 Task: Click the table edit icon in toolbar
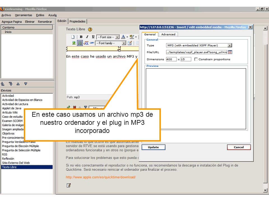(x=130, y=43)
